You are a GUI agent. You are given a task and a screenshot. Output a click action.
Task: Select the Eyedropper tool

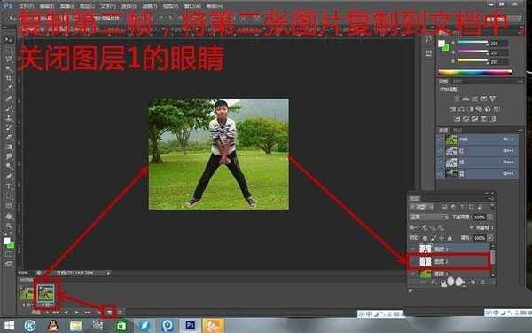pos(9,89)
